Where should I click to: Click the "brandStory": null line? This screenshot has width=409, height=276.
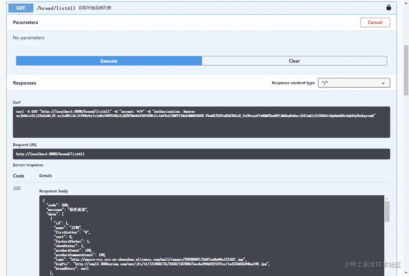pyautogui.click(x=71, y=268)
